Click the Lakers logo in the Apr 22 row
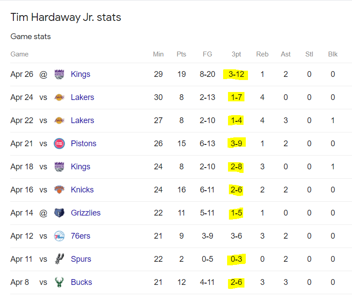This screenshot has width=352, height=296. 59,120
